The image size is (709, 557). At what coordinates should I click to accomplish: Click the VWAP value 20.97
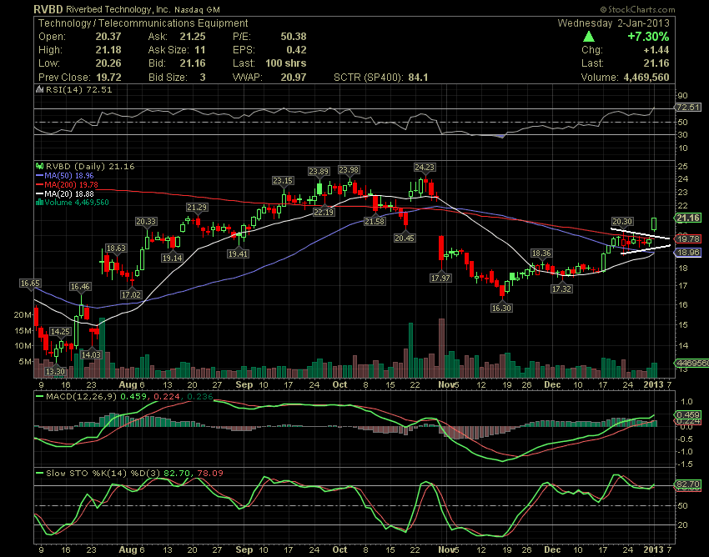pyautogui.click(x=293, y=78)
